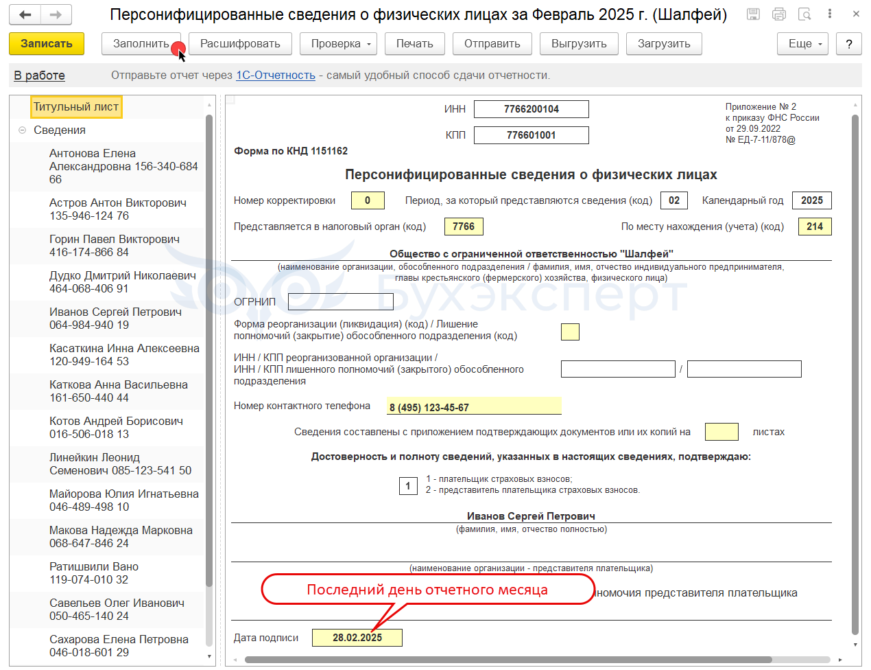Select Каткова Анна Васильевна entry

pos(119,391)
